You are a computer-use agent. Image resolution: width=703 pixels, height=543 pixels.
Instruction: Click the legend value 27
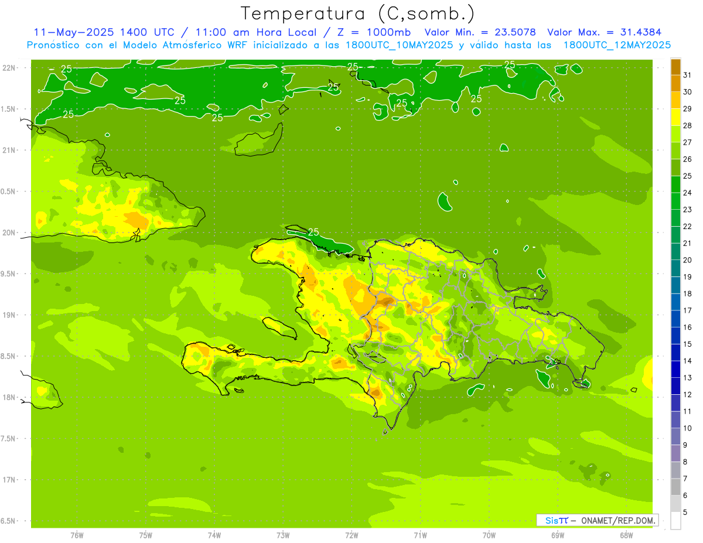coord(687,142)
